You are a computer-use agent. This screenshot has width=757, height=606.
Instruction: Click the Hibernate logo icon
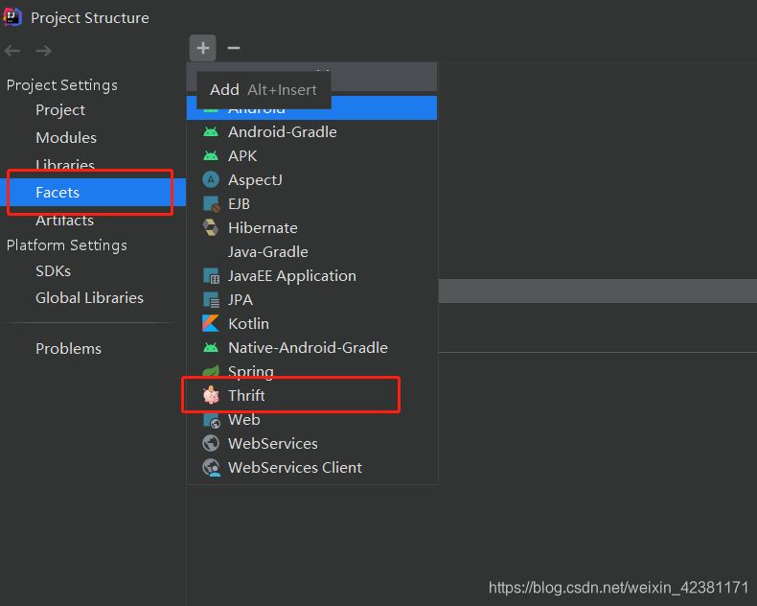(211, 227)
